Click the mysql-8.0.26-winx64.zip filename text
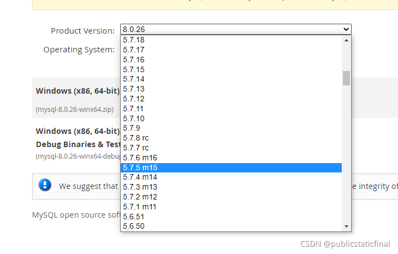Viewport: 398px width, 254px height. tap(74, 110)
